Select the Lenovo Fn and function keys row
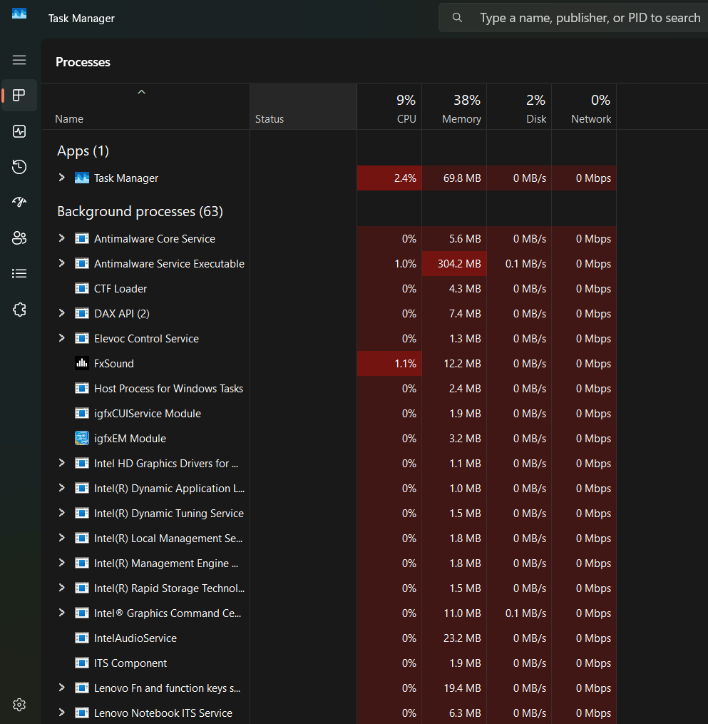The image size is (708, 724). coord(329,688)
